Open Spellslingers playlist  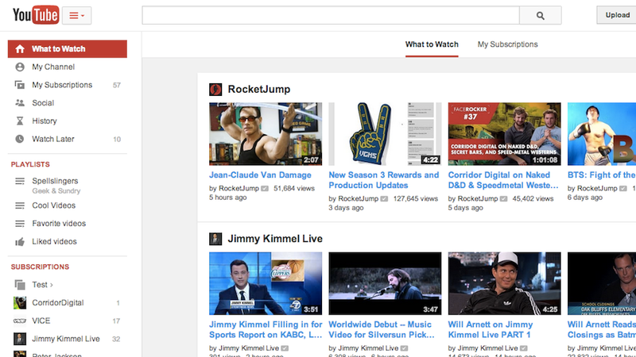[x=55, y=181]
